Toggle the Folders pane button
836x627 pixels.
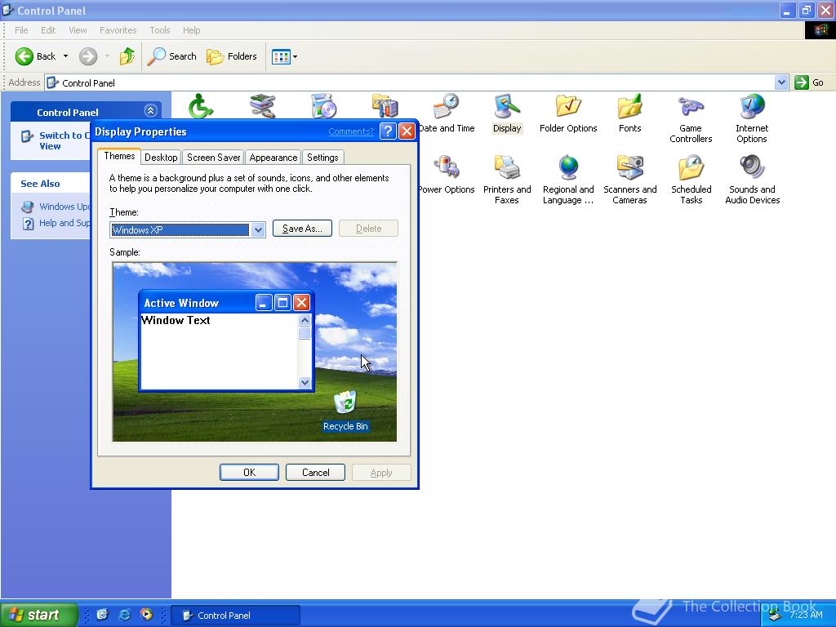coord(231,56)
